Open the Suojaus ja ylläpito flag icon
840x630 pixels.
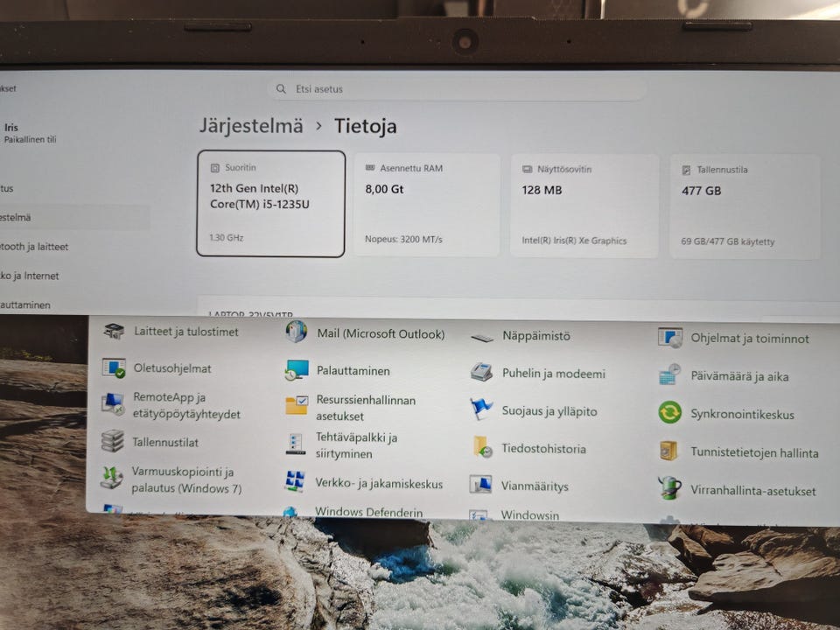click(481, 409)
